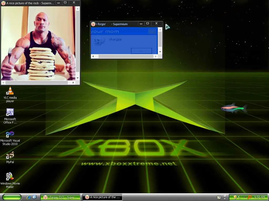Open the VLC media player desktop shortcut
269x201 pixels.
[x=10, y=94]
